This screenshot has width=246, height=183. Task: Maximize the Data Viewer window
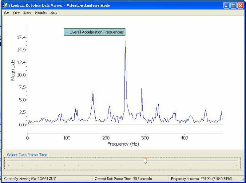(233, 6)
